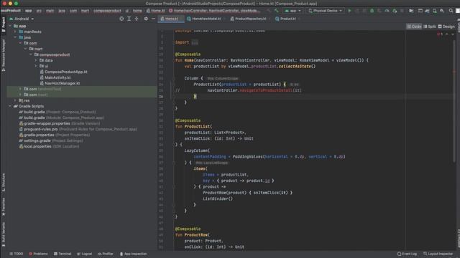Open Layout Inspector
Viewport: 460px width, 258px height.
click(438, 254)
